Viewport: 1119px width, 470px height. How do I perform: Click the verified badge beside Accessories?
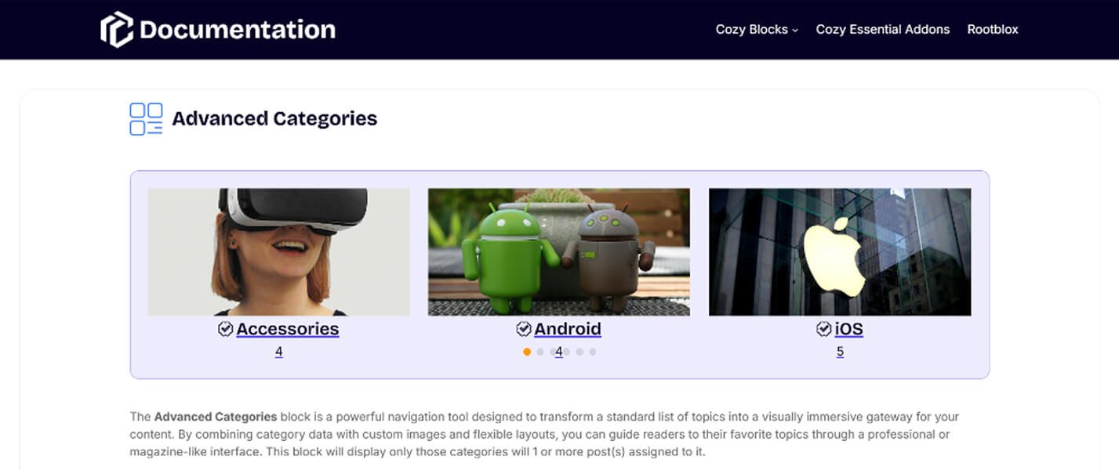click(225, 329)
